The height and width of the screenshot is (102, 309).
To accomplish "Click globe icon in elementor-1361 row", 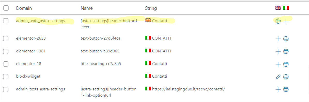I will (x=286, y=52).
